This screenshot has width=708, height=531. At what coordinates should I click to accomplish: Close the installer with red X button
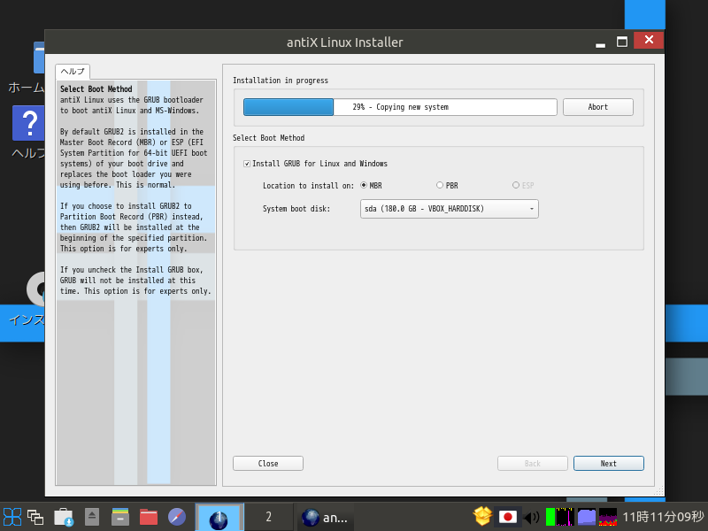(649, 40)
